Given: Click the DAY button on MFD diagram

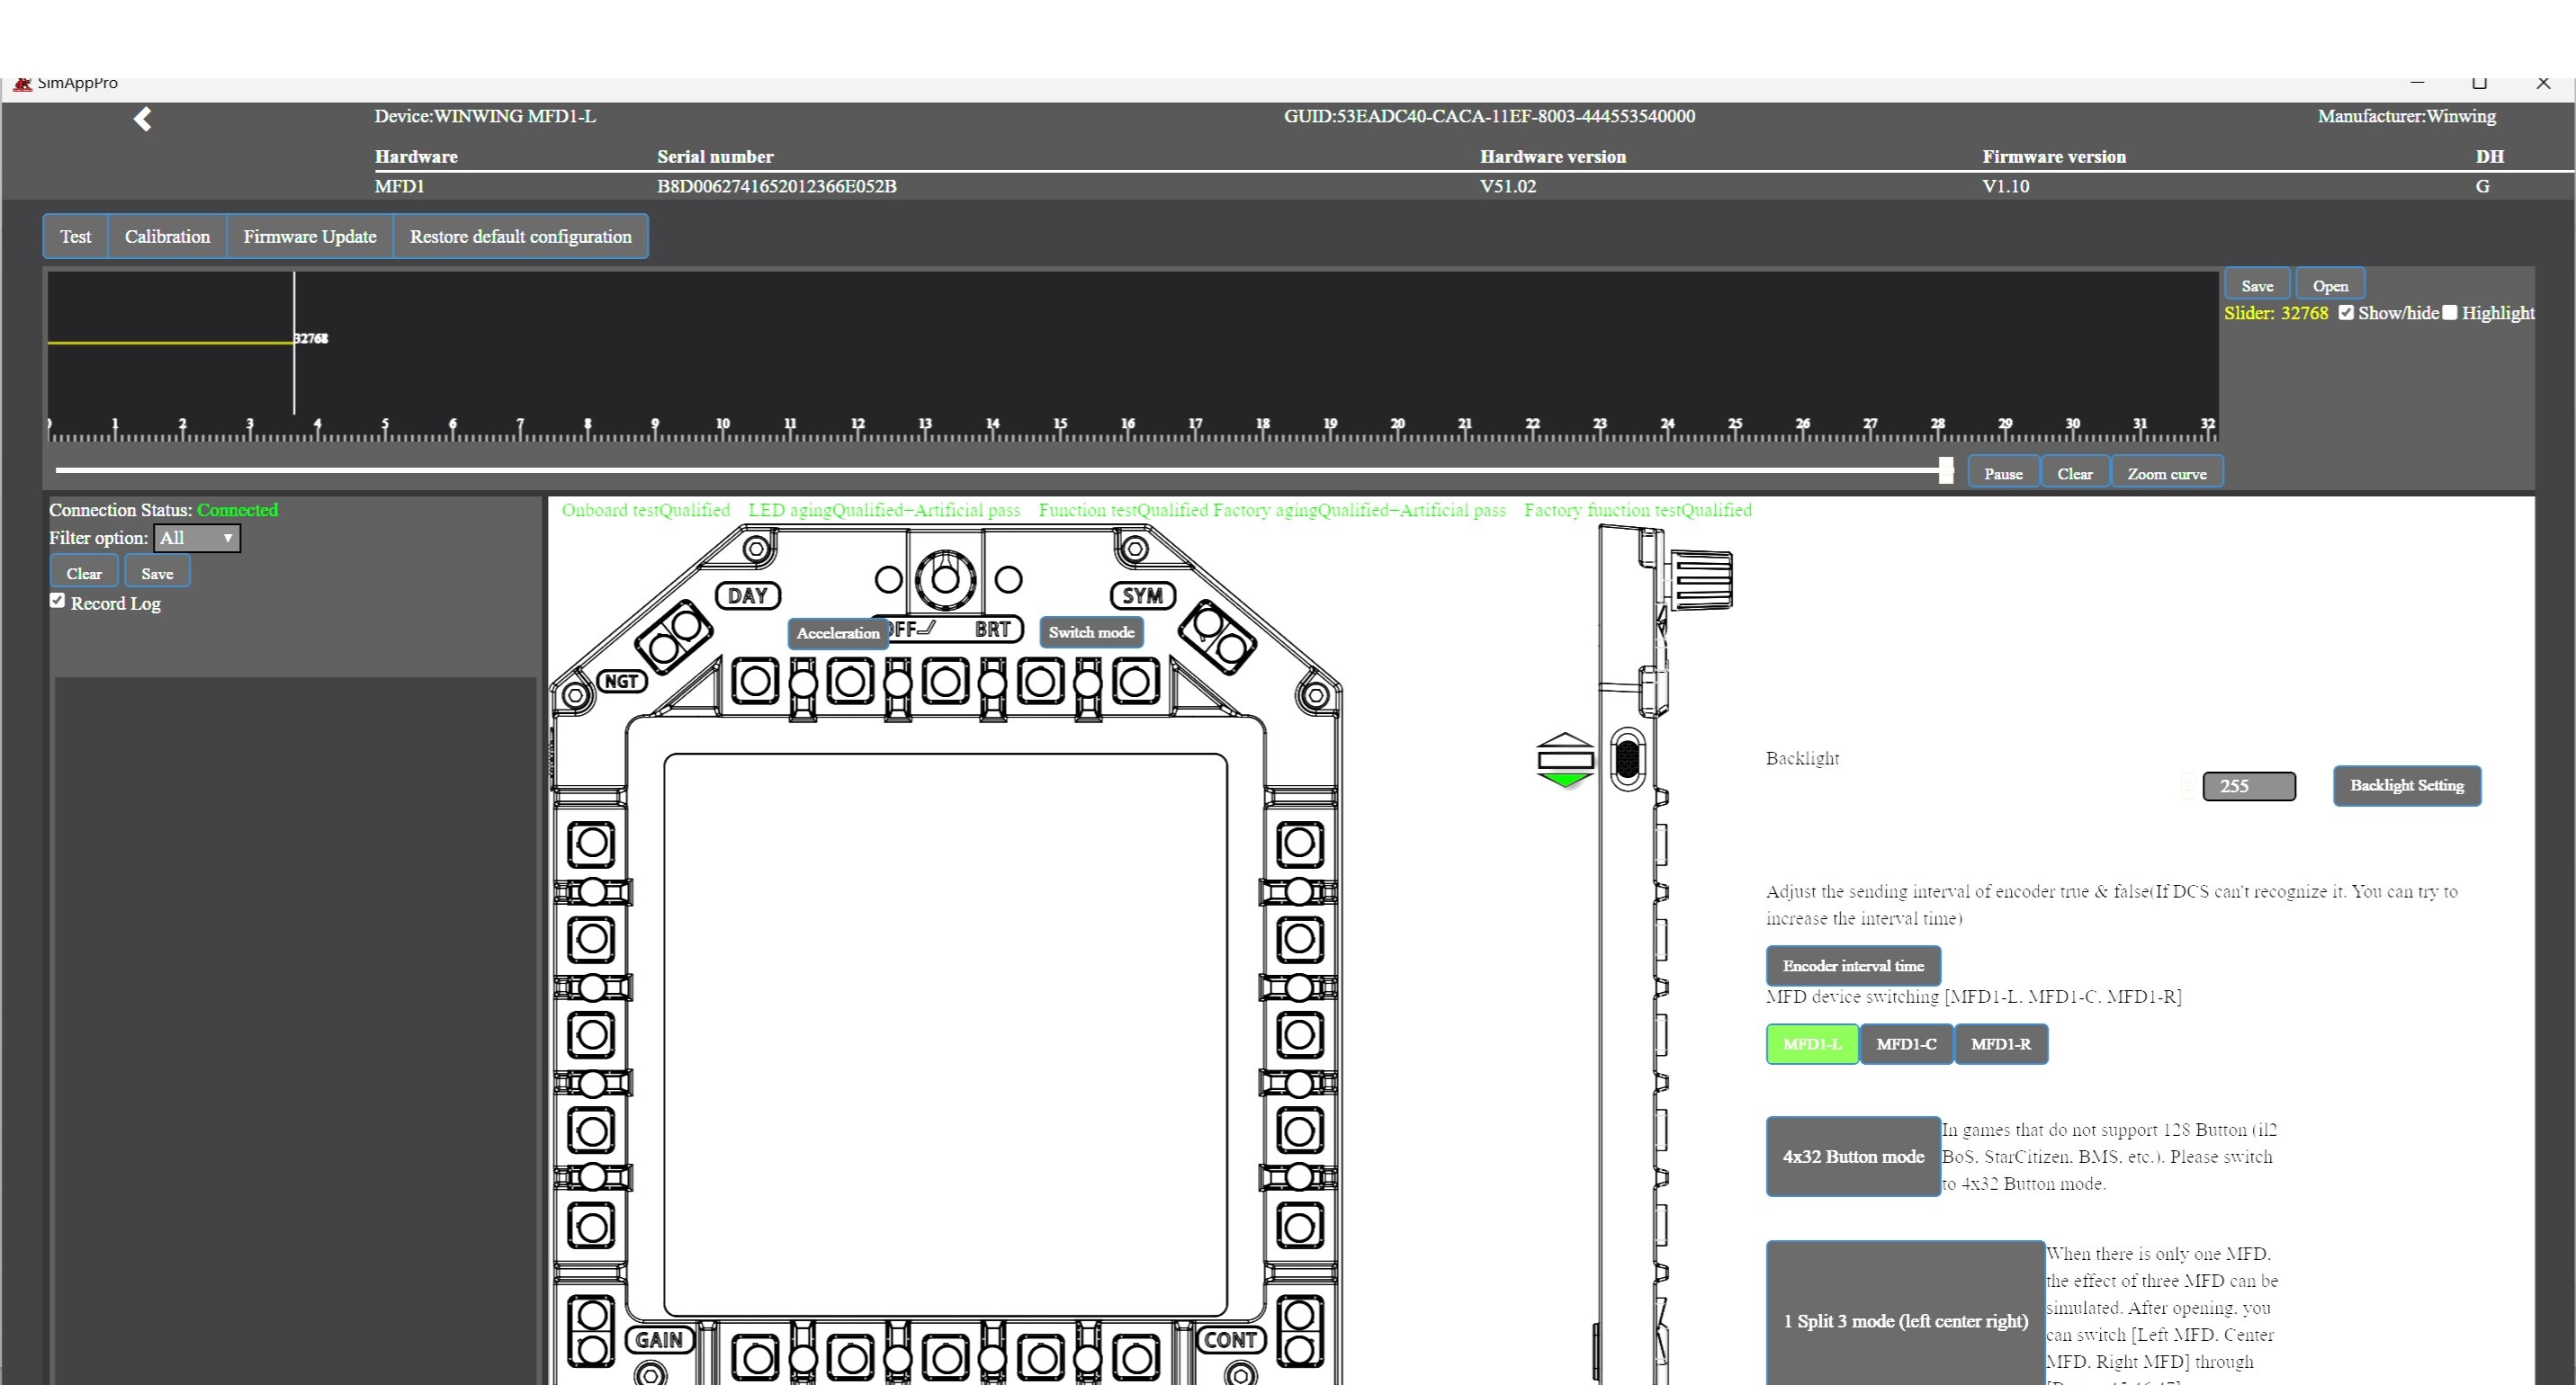Looking at the screenshot, I should (x=747, y=595).
